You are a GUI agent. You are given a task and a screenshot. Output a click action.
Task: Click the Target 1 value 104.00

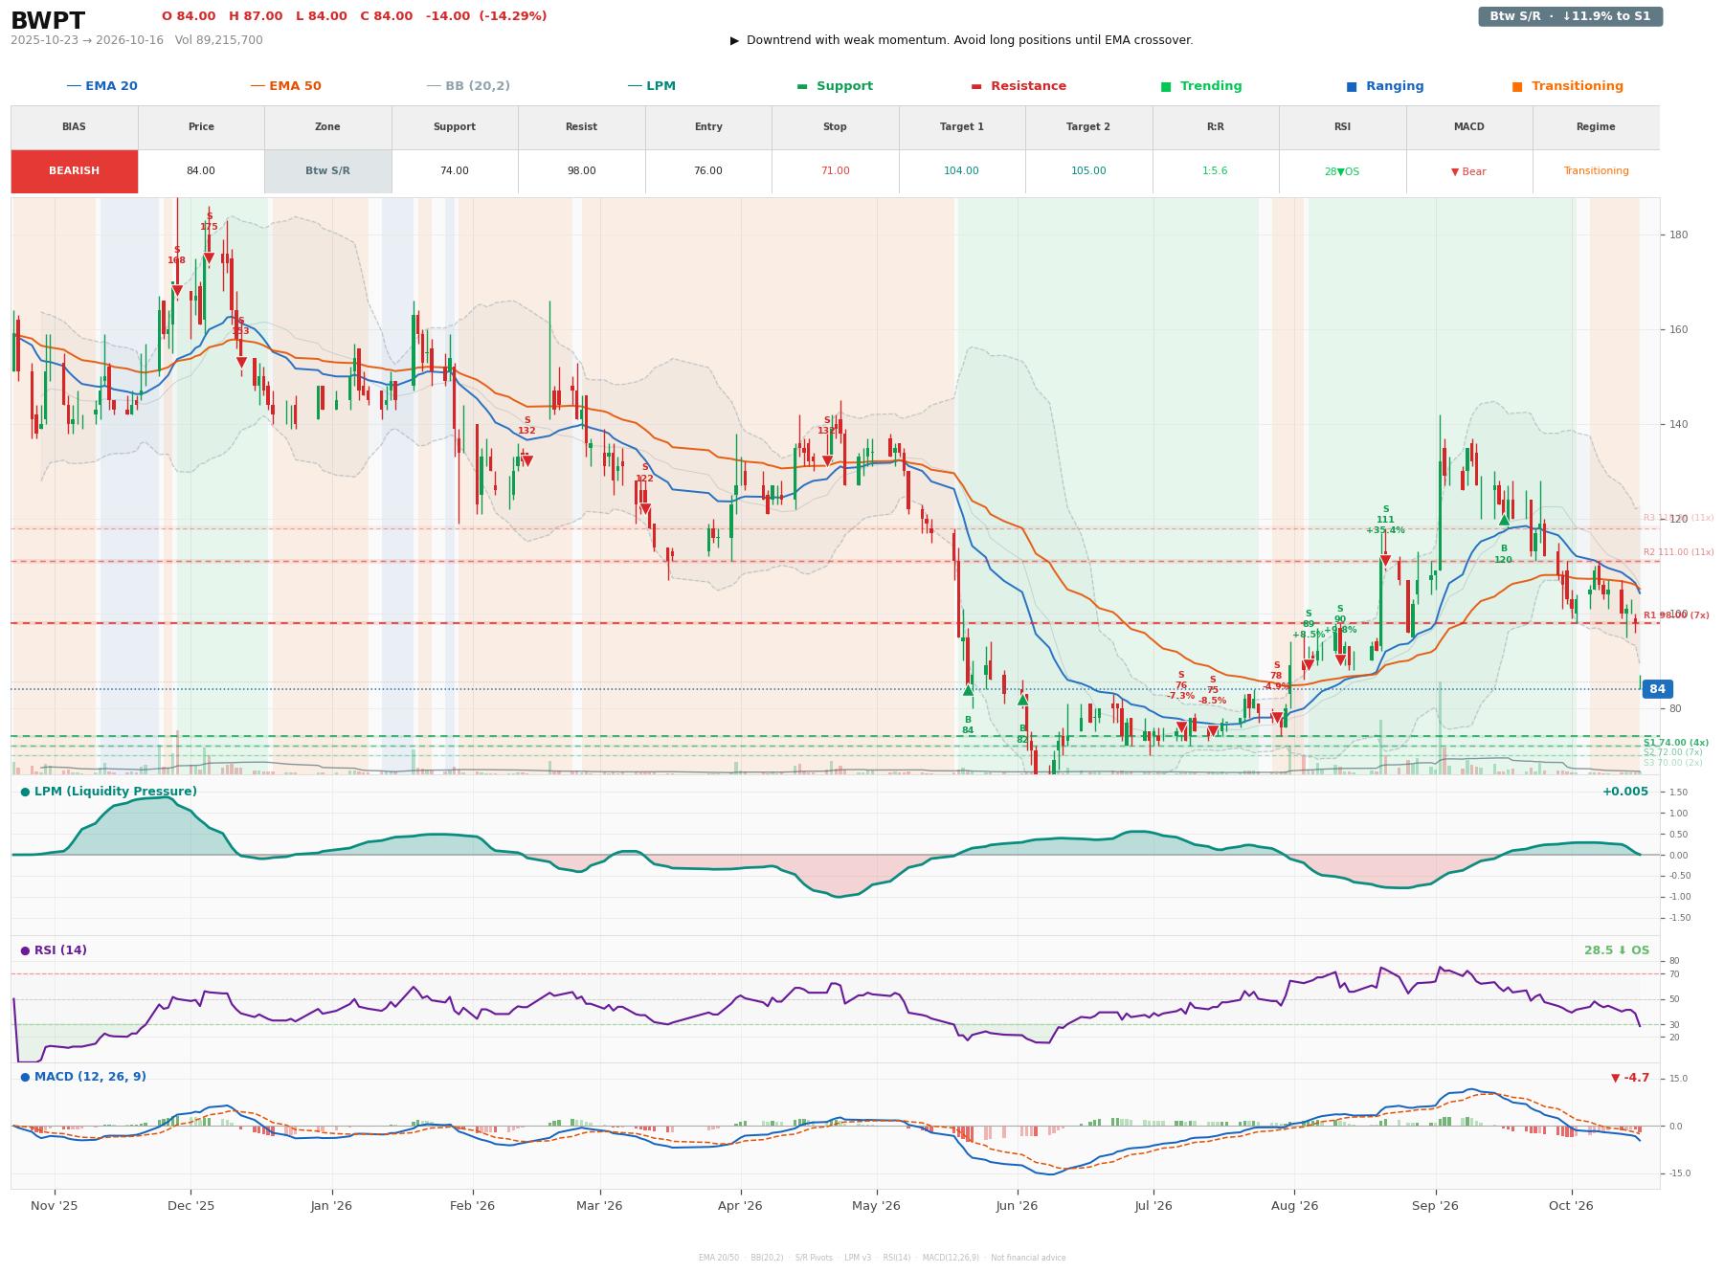click(x=962, y=171)
